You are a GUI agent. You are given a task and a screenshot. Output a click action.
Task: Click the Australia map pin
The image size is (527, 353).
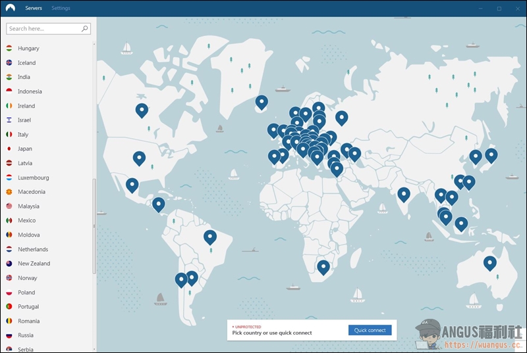490,263
